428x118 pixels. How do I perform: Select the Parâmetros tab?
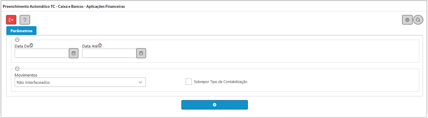tap(21, 31)
